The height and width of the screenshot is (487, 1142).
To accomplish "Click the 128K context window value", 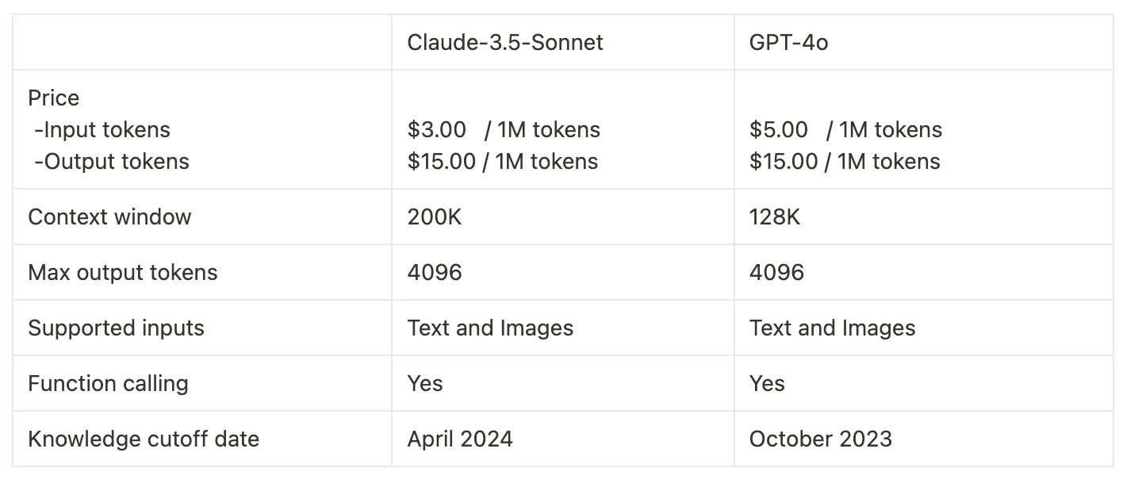I will pyautogui.click(x=775, y=217).
